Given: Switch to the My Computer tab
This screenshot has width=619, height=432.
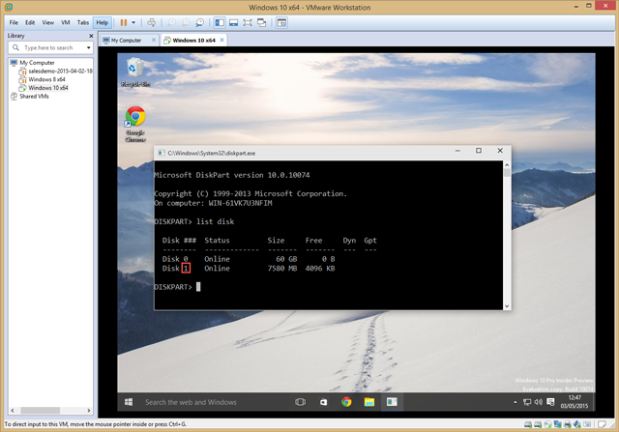Looking at the screenshot, I should (126, 41).
